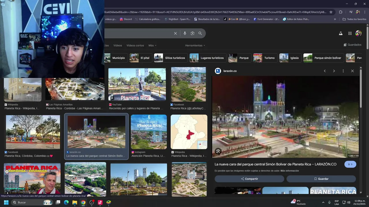Open the YouTube Planeta Rica video thumbnail
Image resolution: width=369 pixels, height=207 pixels.
click(137, 84)
